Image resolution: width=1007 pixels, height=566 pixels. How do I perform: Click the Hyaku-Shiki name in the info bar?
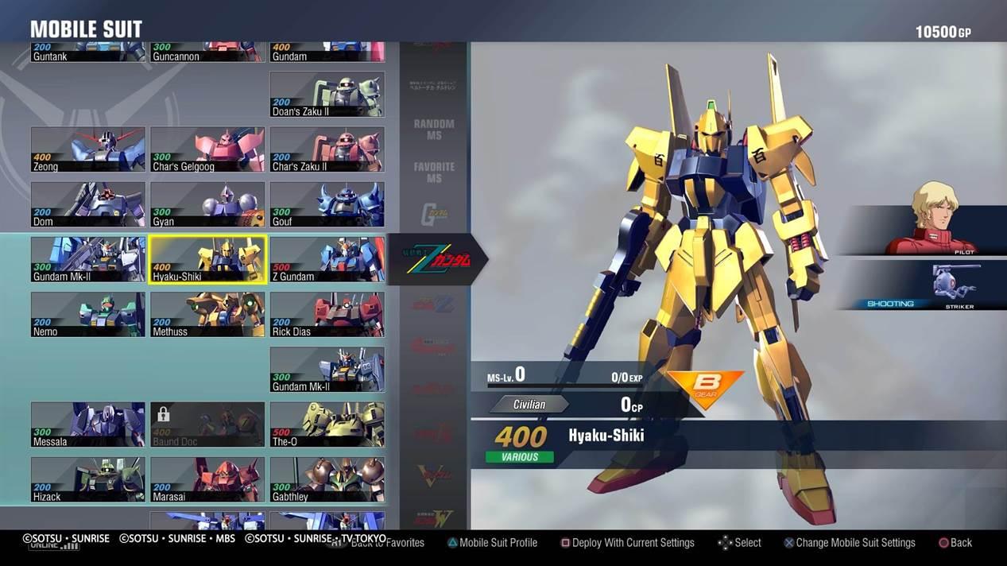606,436
